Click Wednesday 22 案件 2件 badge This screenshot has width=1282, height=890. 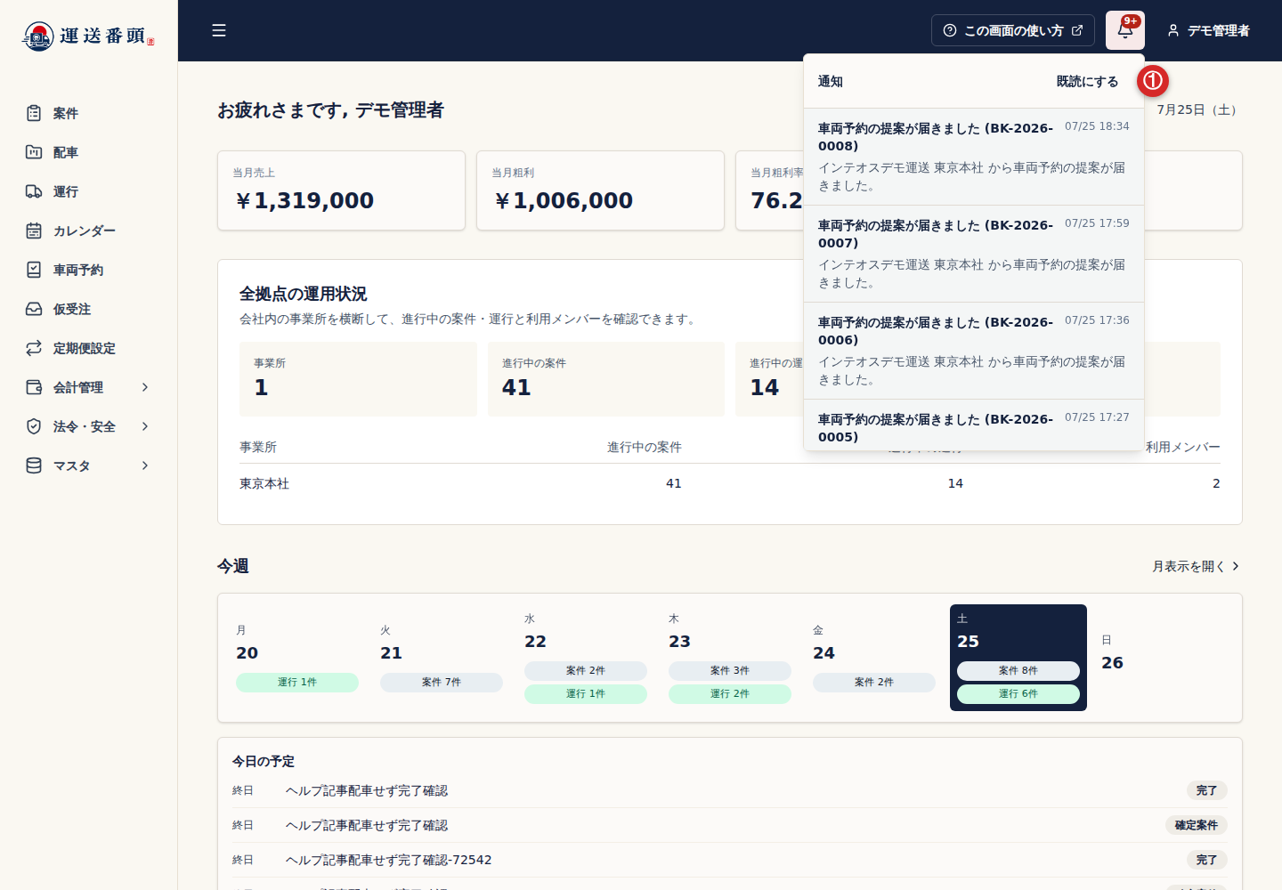(586, 670)
